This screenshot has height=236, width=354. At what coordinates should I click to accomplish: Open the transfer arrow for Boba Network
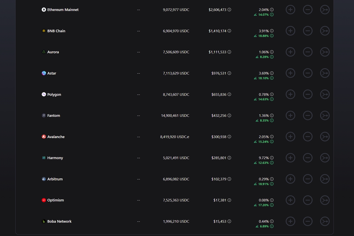coord(325,221)
